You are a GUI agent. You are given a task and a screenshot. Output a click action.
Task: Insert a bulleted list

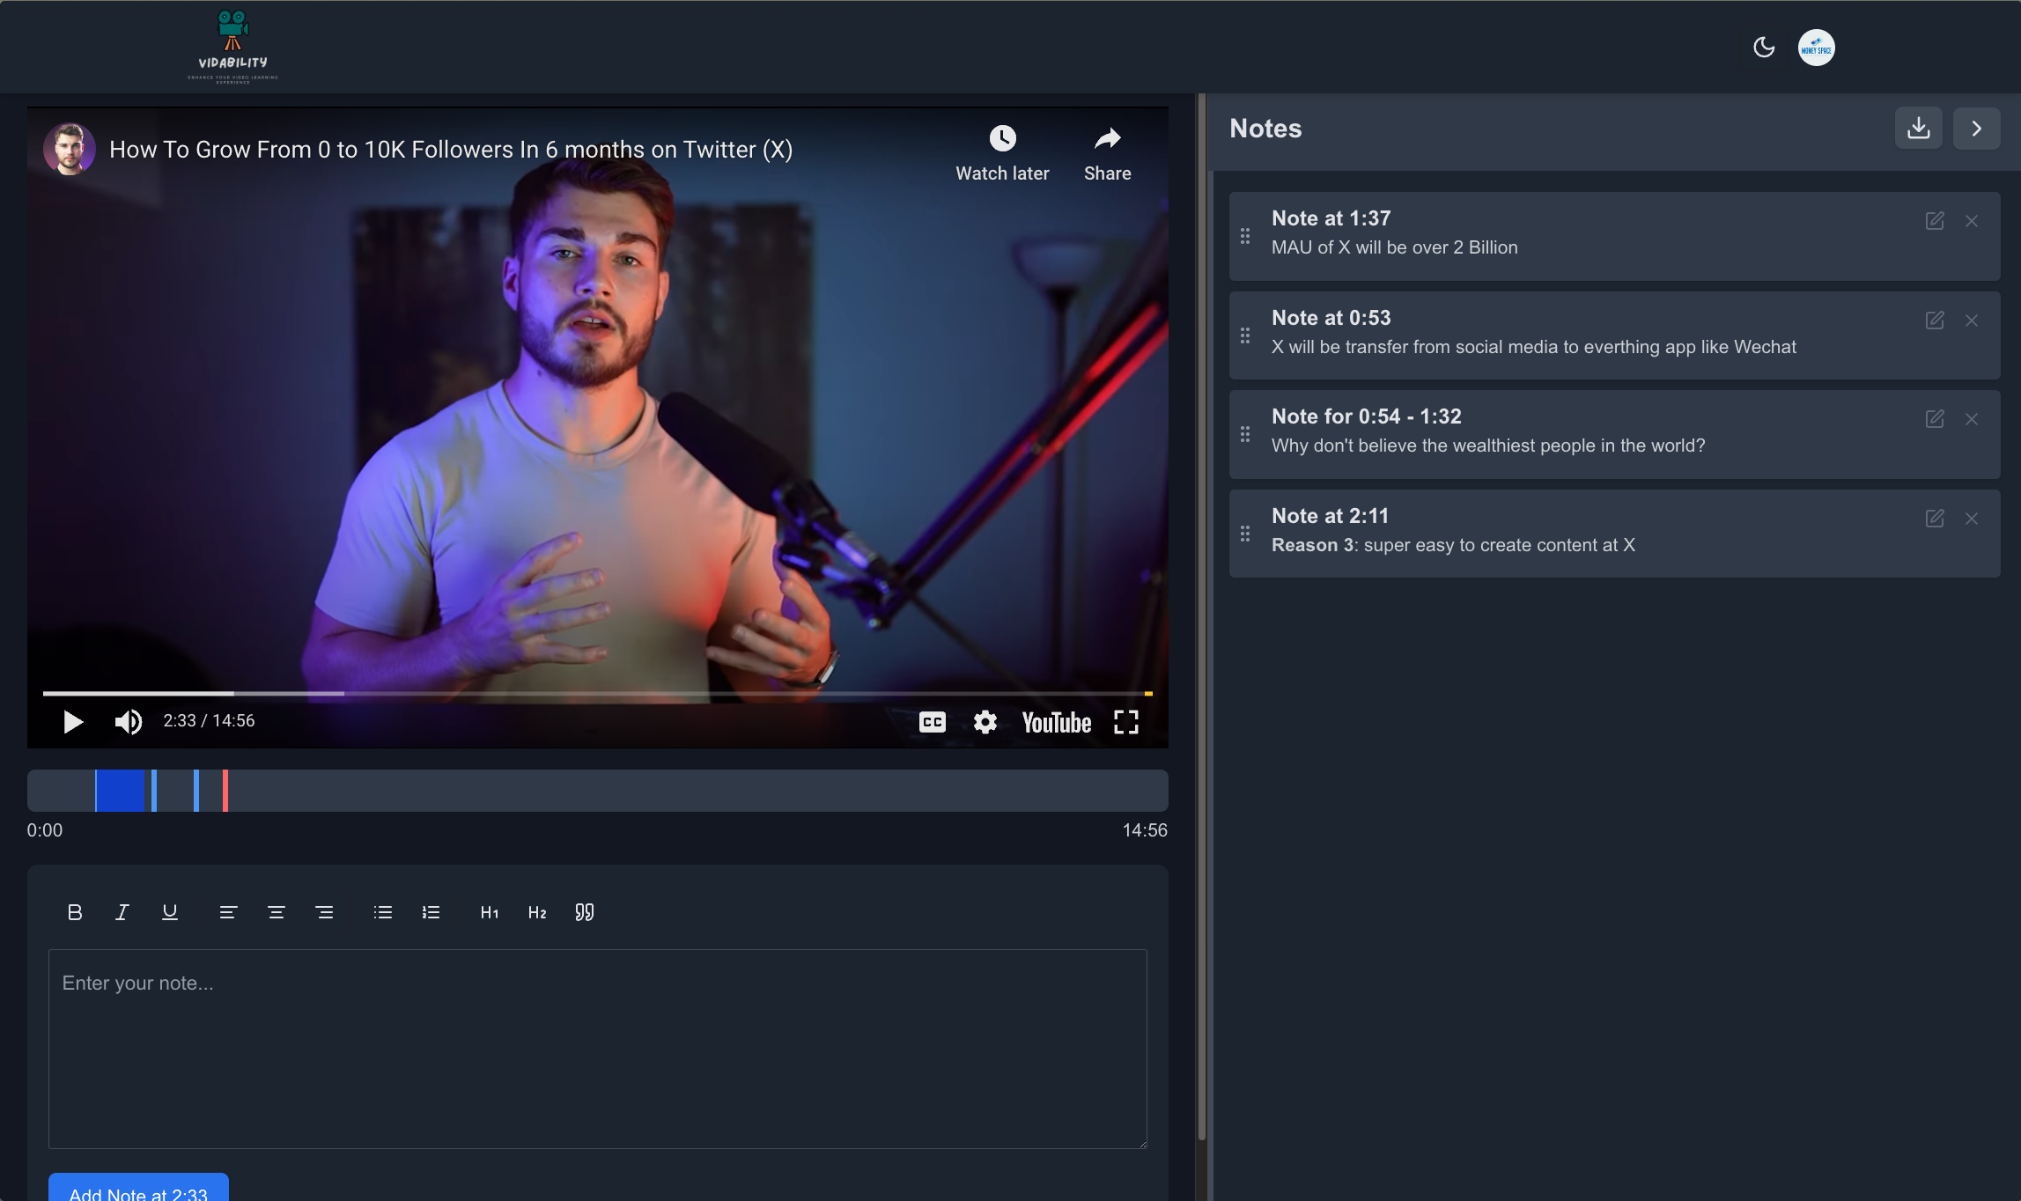coord(382,912)
